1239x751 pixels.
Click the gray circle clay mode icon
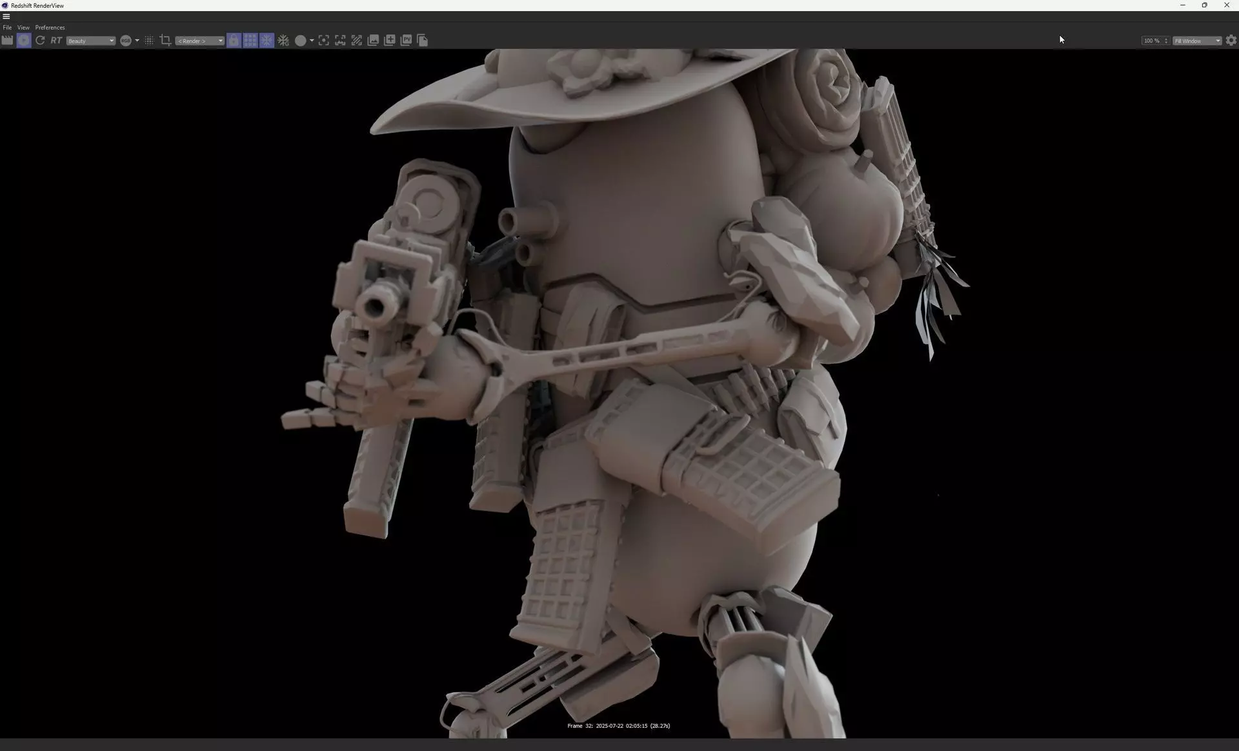point(300,41)
